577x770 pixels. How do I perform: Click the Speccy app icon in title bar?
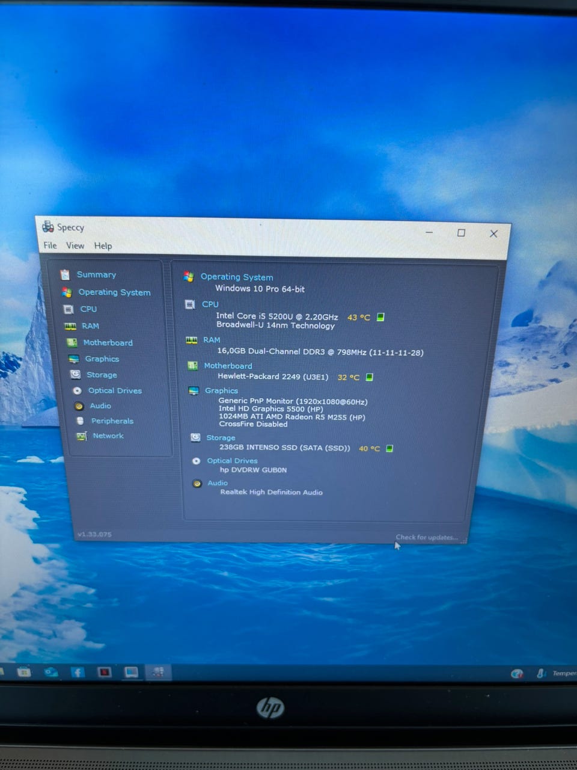[48, 226]
